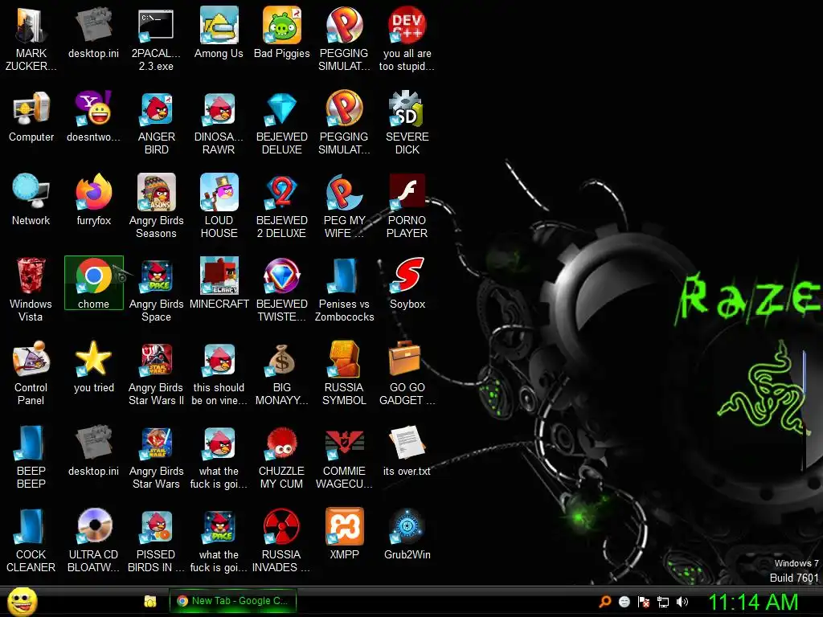Launch BIG MONAYY... money bag icon
Viewport: 823px width, 617px height.
pos(282,373)
